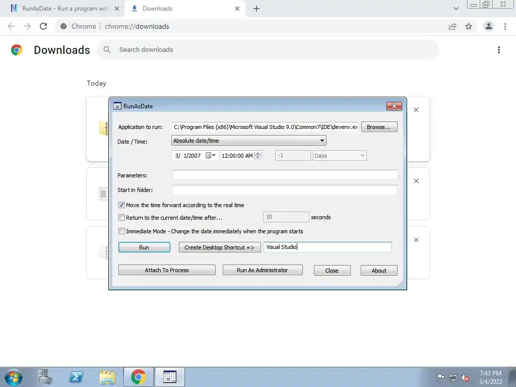Image resolution: width=516 pixels, height=387 pixels.
Task: Click Attach To Process button
Action: 167,270
